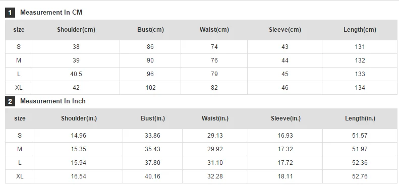Viewport: 399px width, 185px height.
Task: Click the 32.28 waist inch value
Action: tap(215, 176)
